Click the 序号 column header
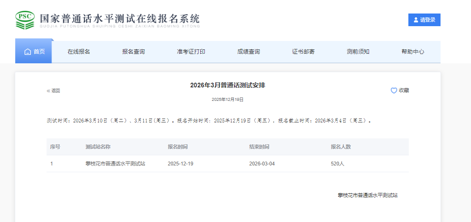 point(55,147)
